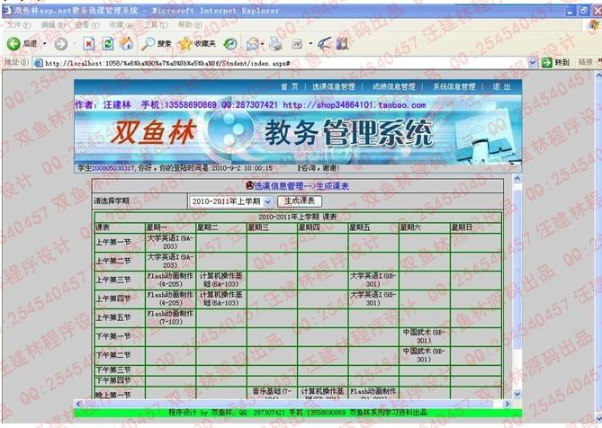Click the Research books icon
The image size is (602, 428).
pos(342,44)
